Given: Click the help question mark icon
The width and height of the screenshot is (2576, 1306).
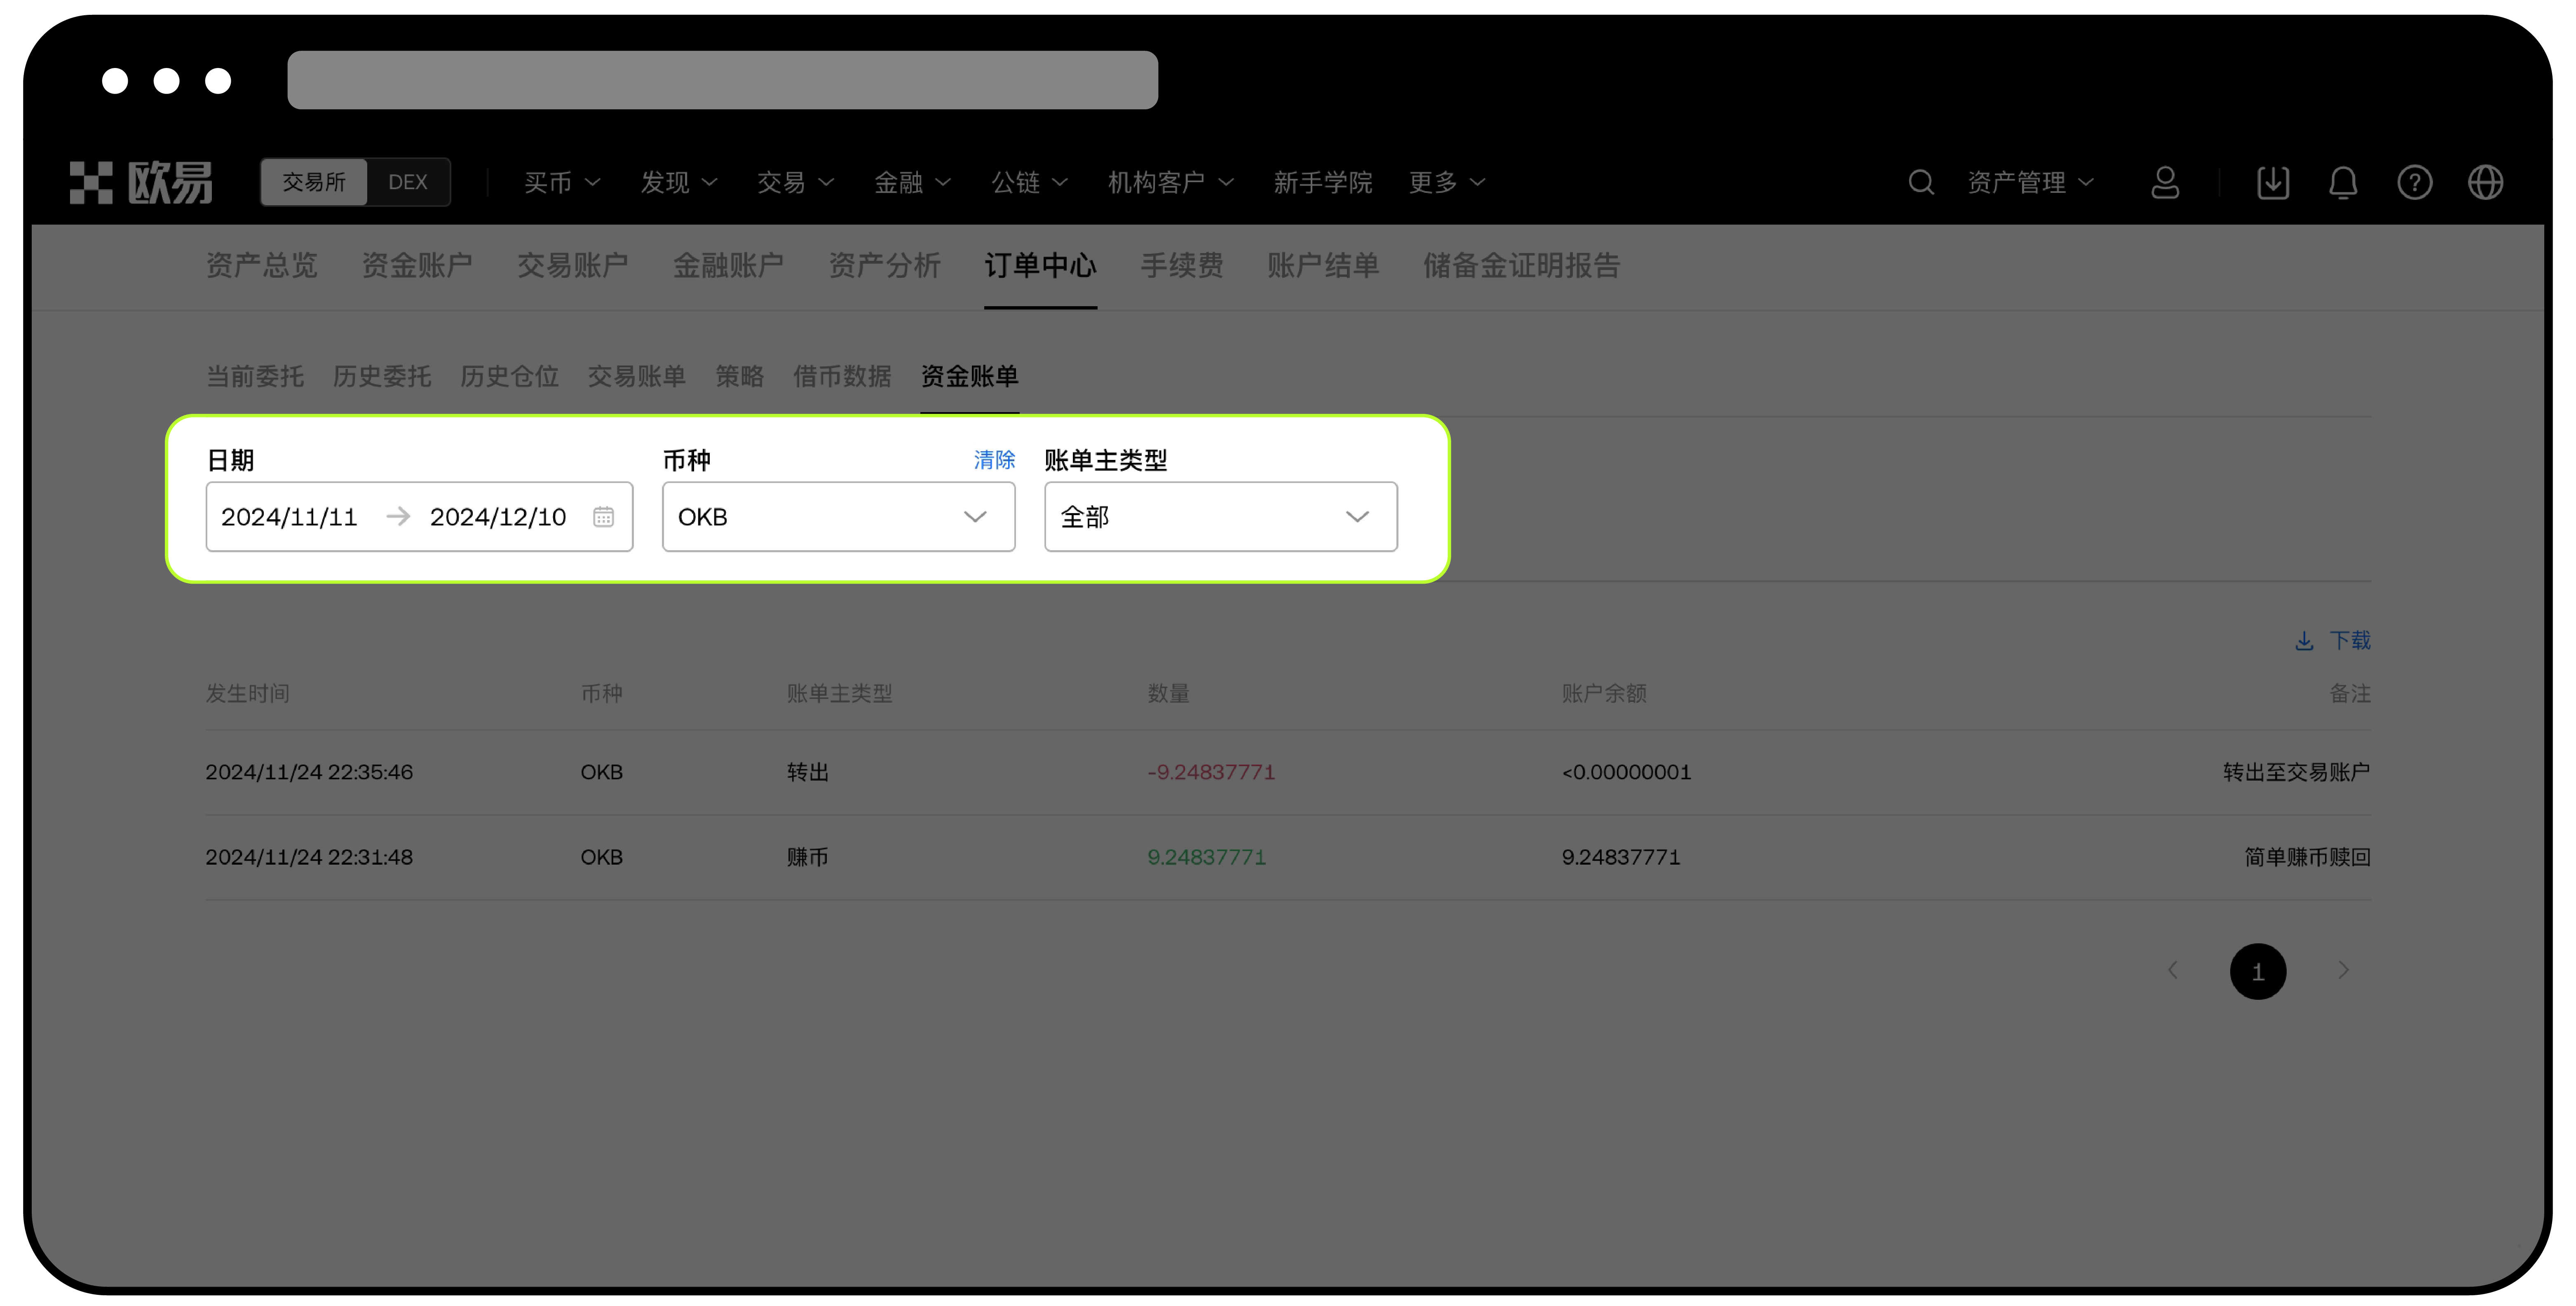Looking at the screenshot, I should pyautogui.click(x=2414, y=182).
